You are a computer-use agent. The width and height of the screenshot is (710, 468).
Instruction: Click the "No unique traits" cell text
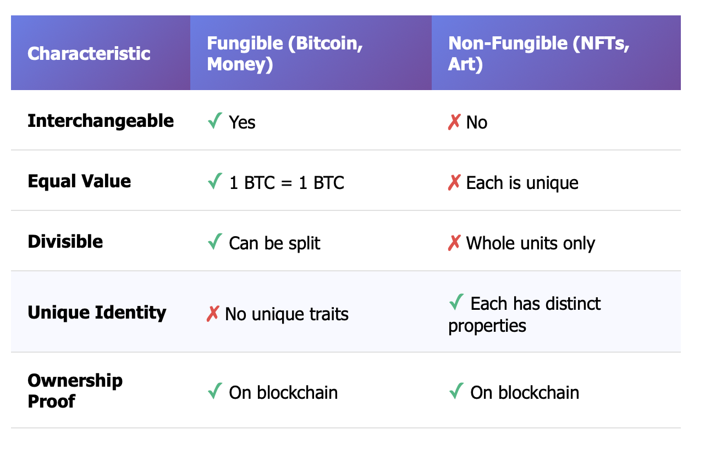click(287, 314)
